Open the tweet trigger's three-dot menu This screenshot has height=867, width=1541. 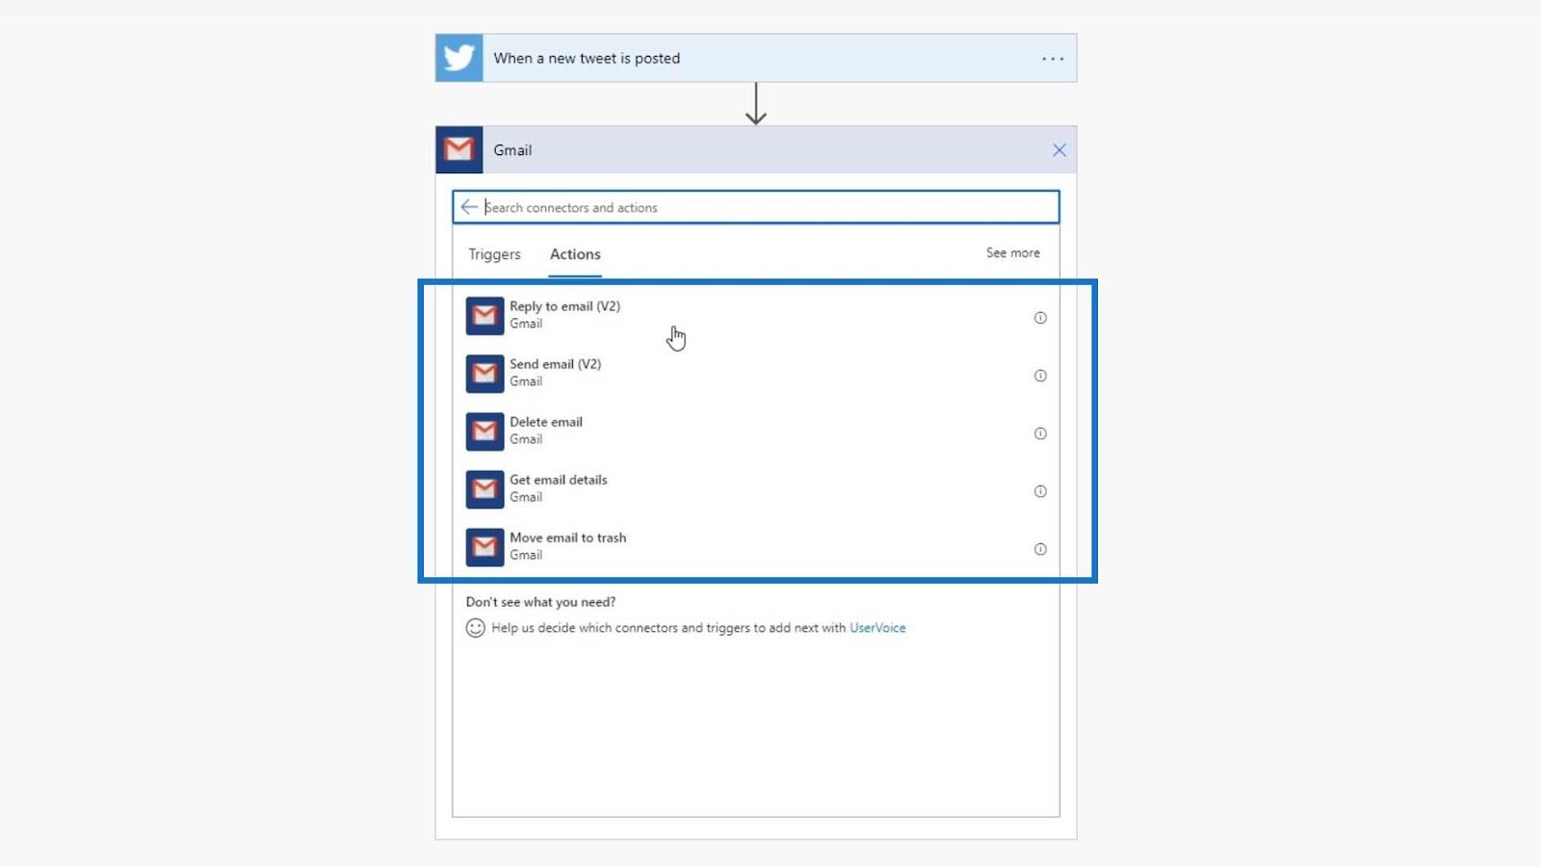coord(1053,59)
